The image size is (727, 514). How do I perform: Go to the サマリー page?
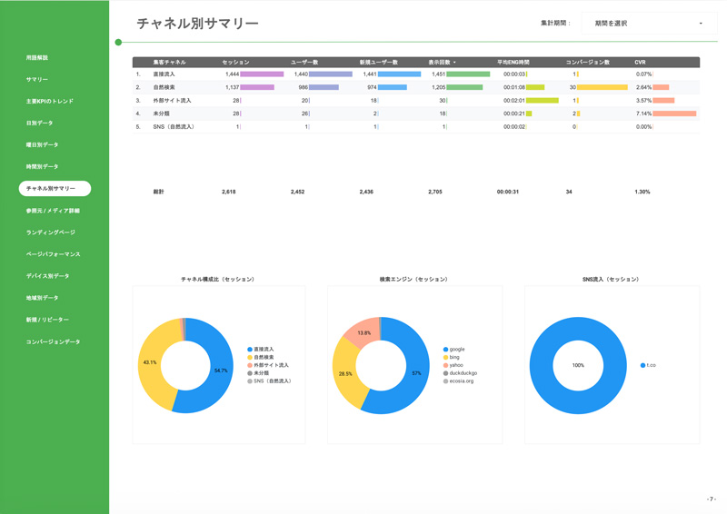37,80
